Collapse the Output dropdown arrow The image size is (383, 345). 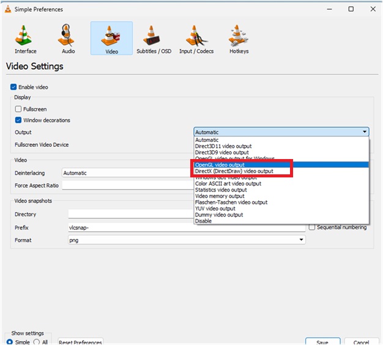click(x=365, y=132)
